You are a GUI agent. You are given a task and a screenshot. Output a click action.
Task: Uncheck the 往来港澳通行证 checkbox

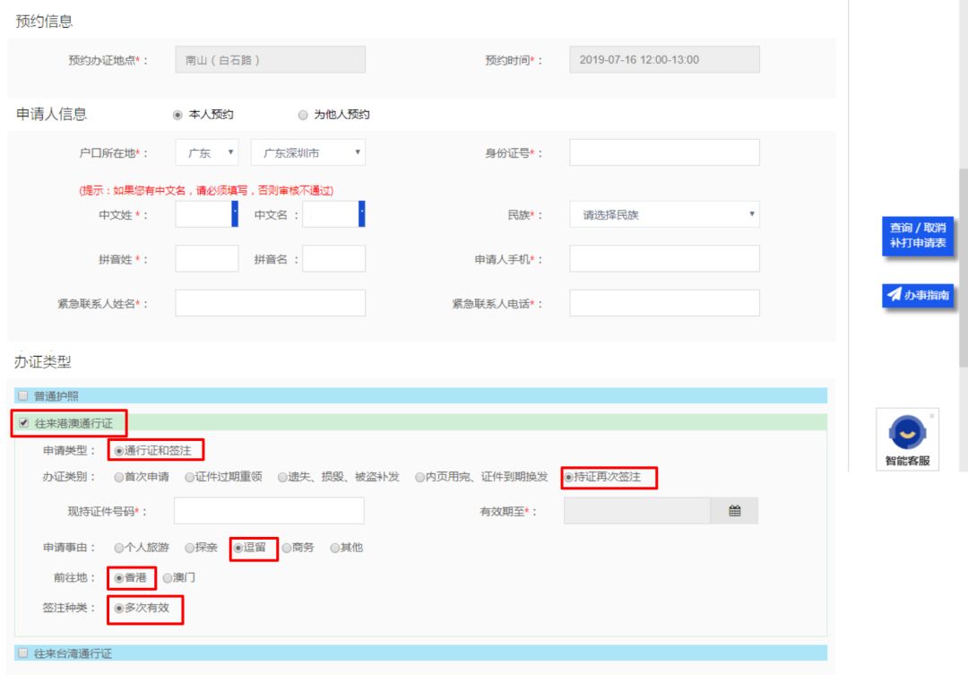pyautogui.click(x=23, y=423)
